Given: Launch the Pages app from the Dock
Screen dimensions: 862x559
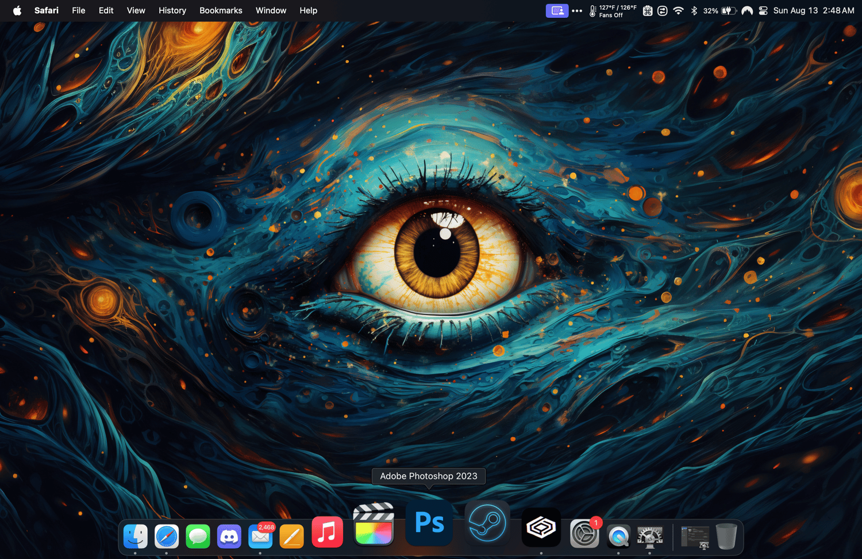Looking at the screenshot, I should (x=291, y=536).
